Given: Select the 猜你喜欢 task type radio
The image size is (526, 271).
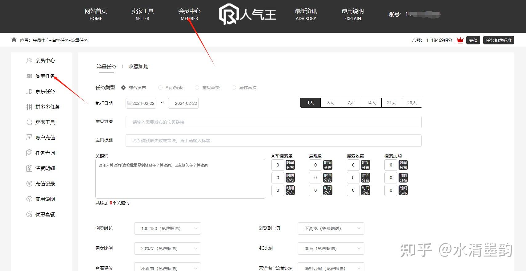Looking at the screenshot, I should (x=234, y=88).
